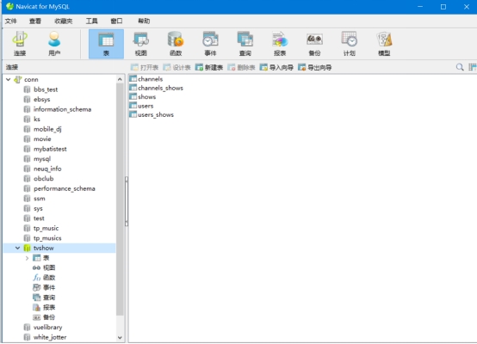Click the tvshow database icon
Image resolution: width=477 pixels, height=344 pixels.
(27, 248)
